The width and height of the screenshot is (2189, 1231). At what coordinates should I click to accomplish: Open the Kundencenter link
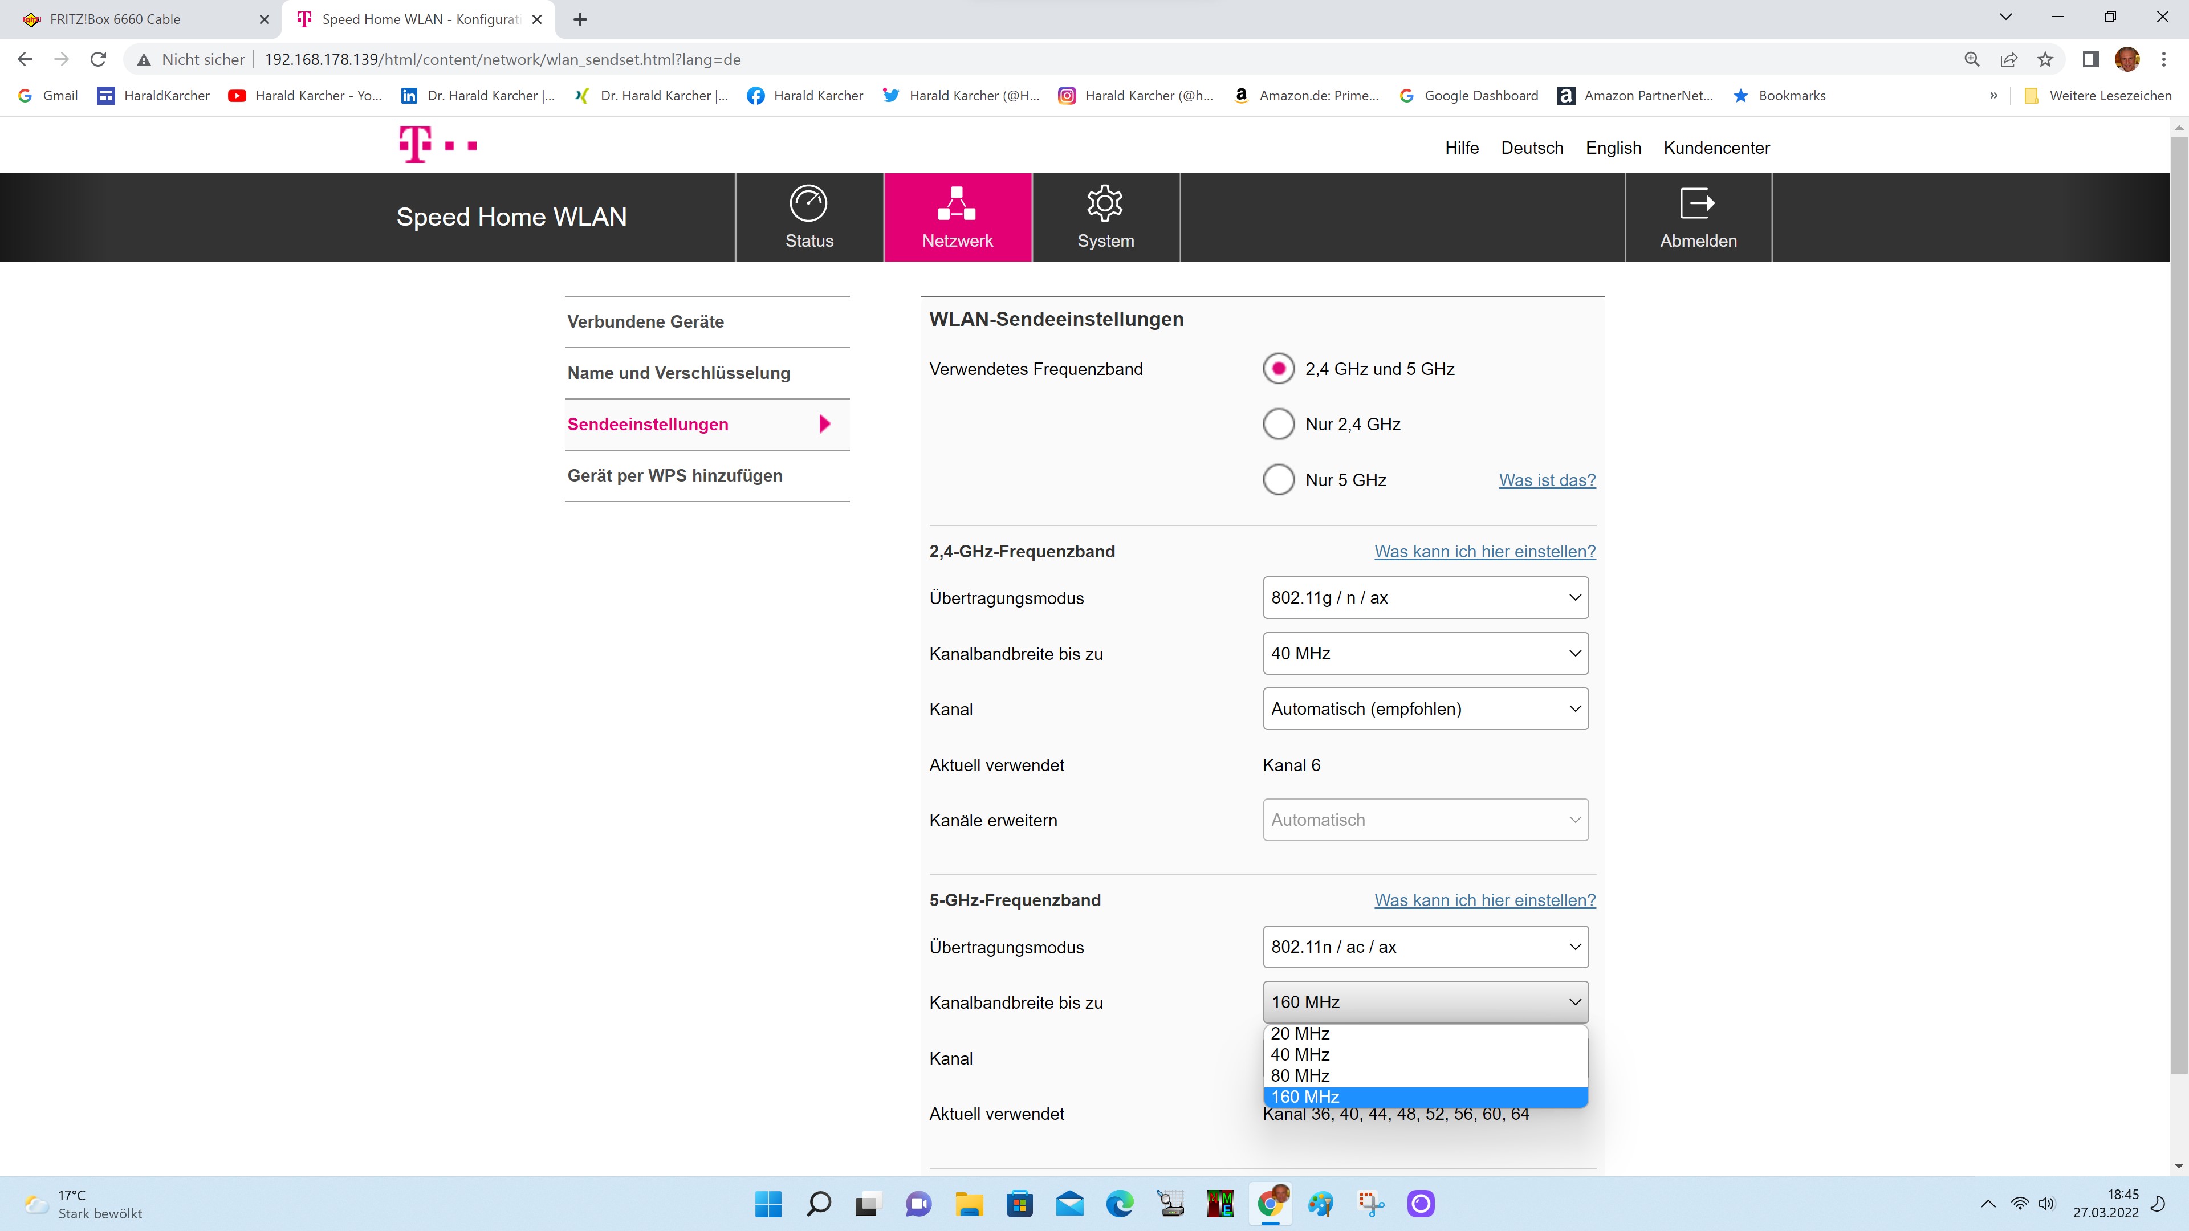[x=1716, y=148]
